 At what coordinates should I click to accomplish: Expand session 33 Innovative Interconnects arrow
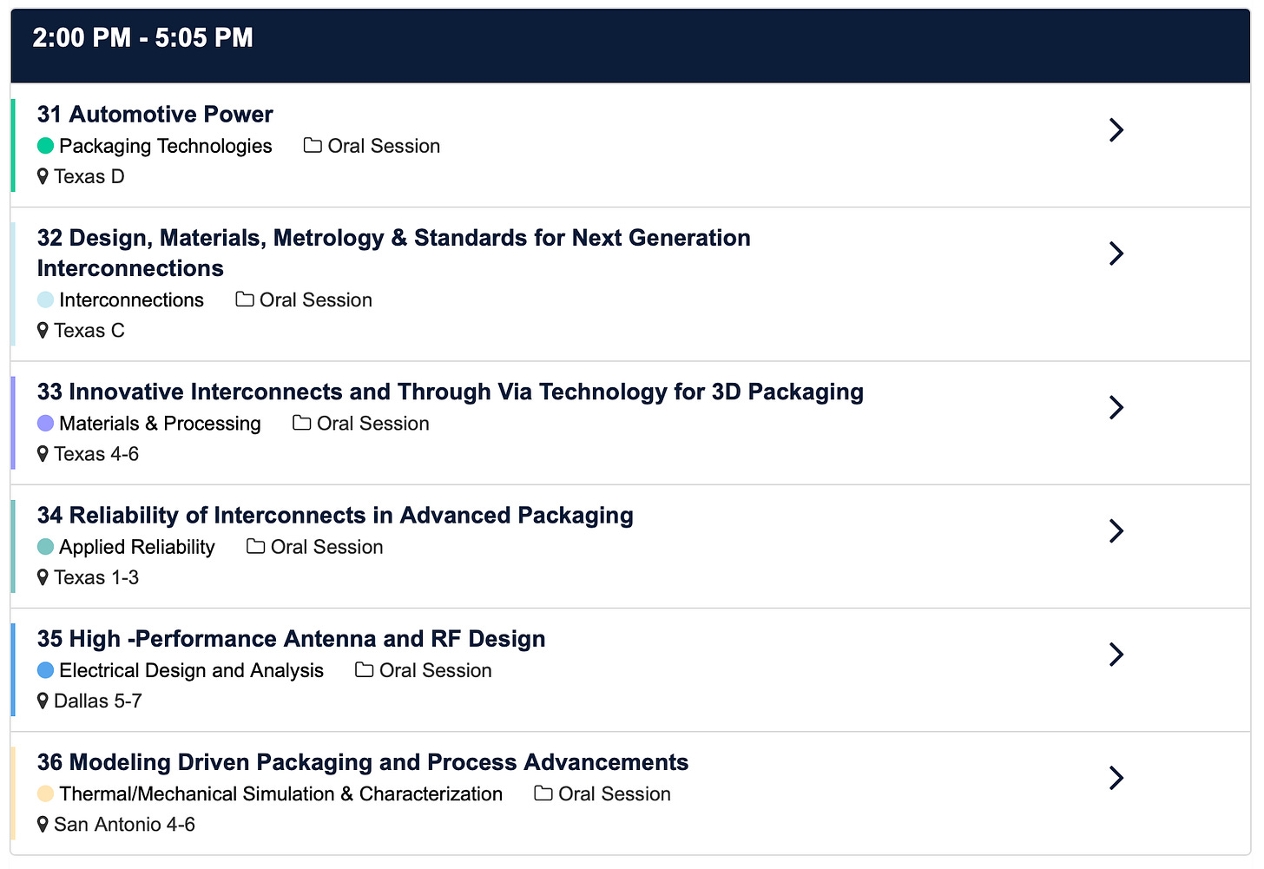(1116, 407)
